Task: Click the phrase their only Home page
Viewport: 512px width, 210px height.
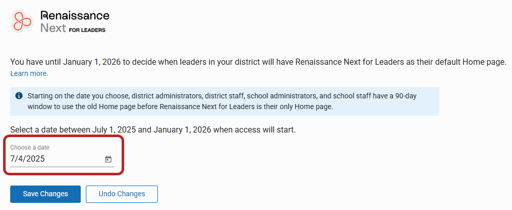Action: click(x=299, y=107)
